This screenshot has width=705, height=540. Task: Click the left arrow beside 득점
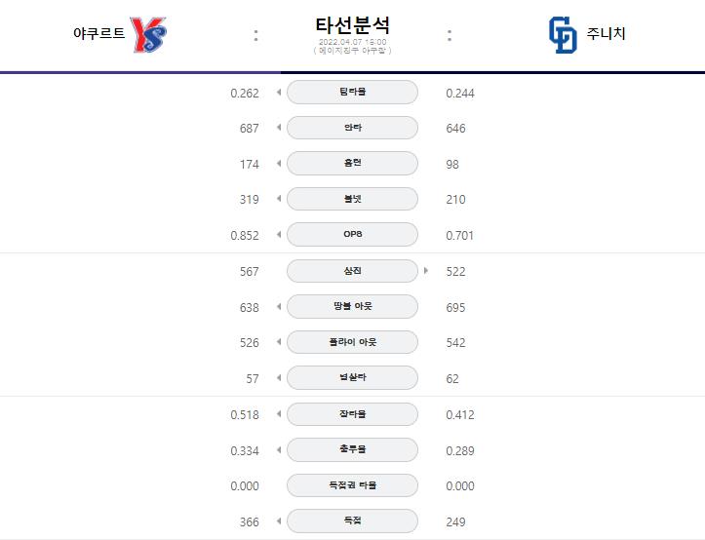point(279,521)
